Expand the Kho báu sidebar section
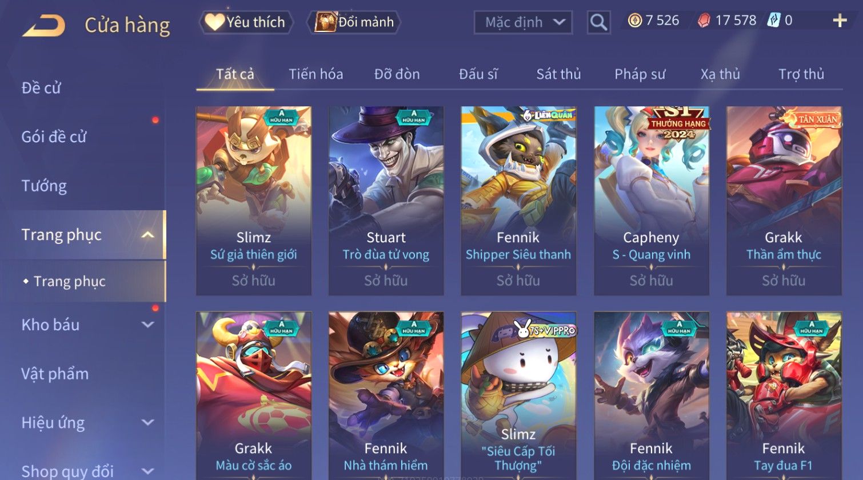 (x=147, y=325)
